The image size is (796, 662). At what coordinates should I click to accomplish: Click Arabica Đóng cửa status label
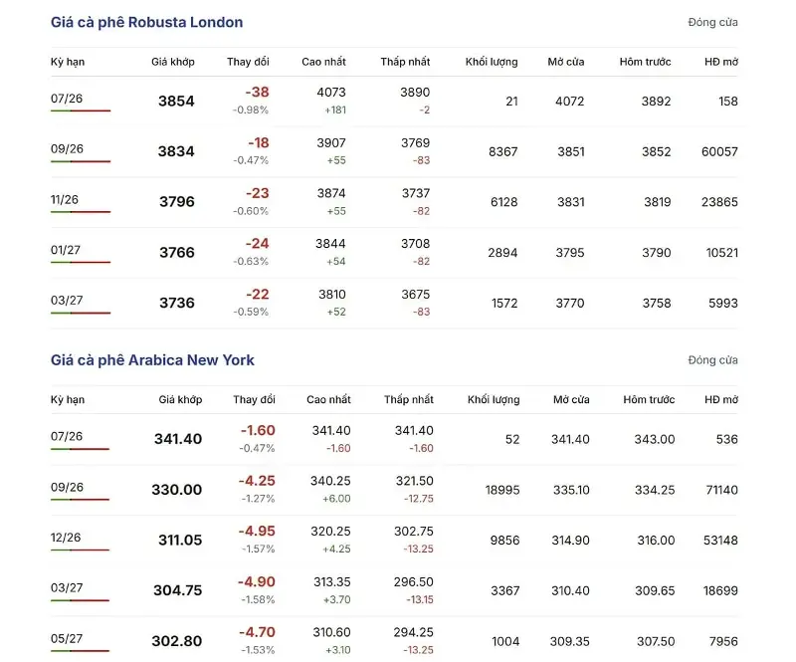[712, 360]
